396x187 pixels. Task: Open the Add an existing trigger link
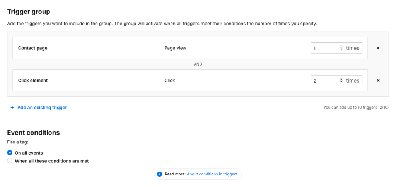tap(42, 108)
